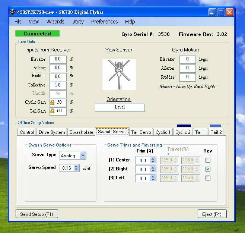245x233 pixels.
Task: Uncheck Rev checkbox for (2) Right servo
Action: (208, 169)
